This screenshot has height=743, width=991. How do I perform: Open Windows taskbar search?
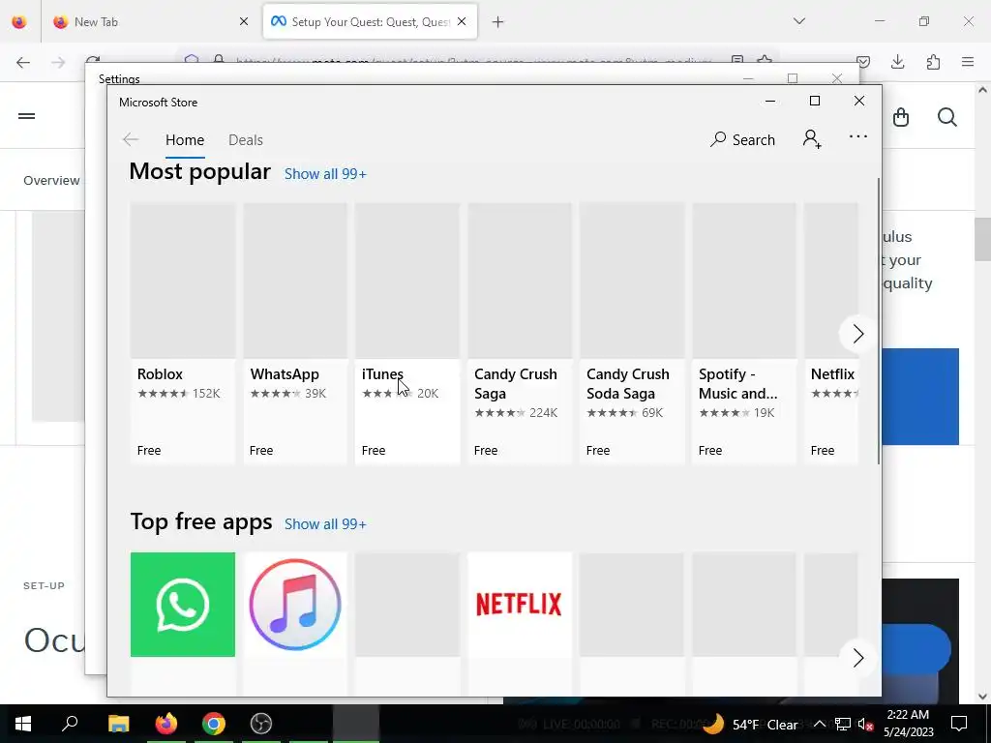70,723
